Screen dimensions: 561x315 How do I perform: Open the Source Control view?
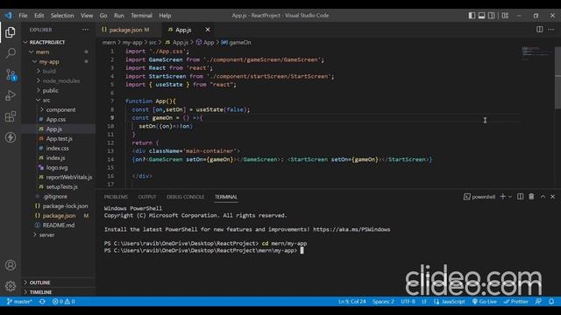(x=11, y=74)
